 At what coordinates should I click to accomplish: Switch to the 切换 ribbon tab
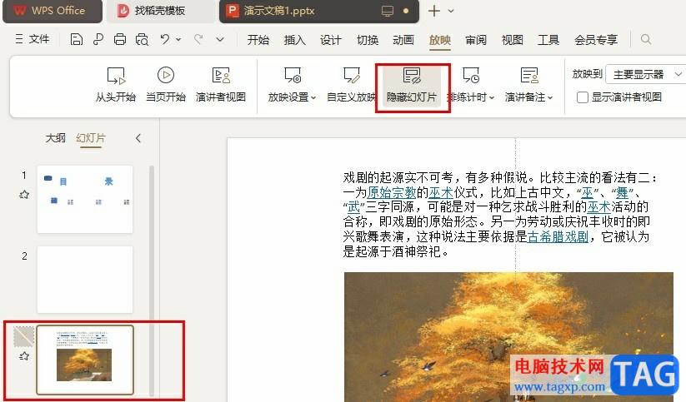pyautogui.click(x=368, y=40)
